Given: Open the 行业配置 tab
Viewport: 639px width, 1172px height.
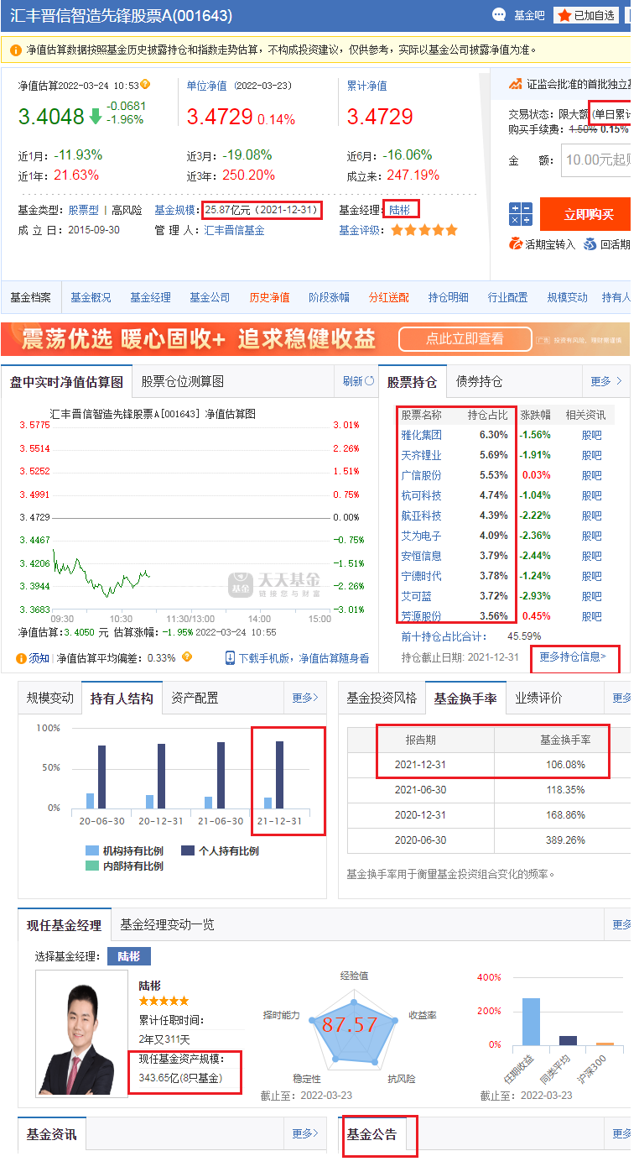Looking at the screenshot, I should pyautogui.click(x=508, y=297).
